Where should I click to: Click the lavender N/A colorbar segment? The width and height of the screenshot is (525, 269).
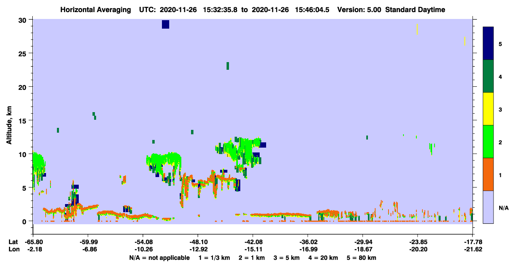click(x=488, y=207)
